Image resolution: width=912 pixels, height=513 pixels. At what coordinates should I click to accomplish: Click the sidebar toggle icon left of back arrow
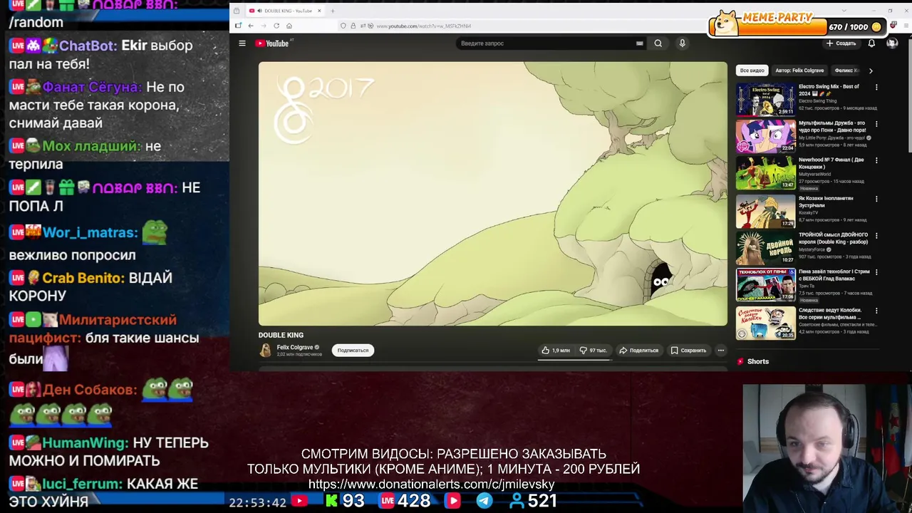click(x=238, y=26)
